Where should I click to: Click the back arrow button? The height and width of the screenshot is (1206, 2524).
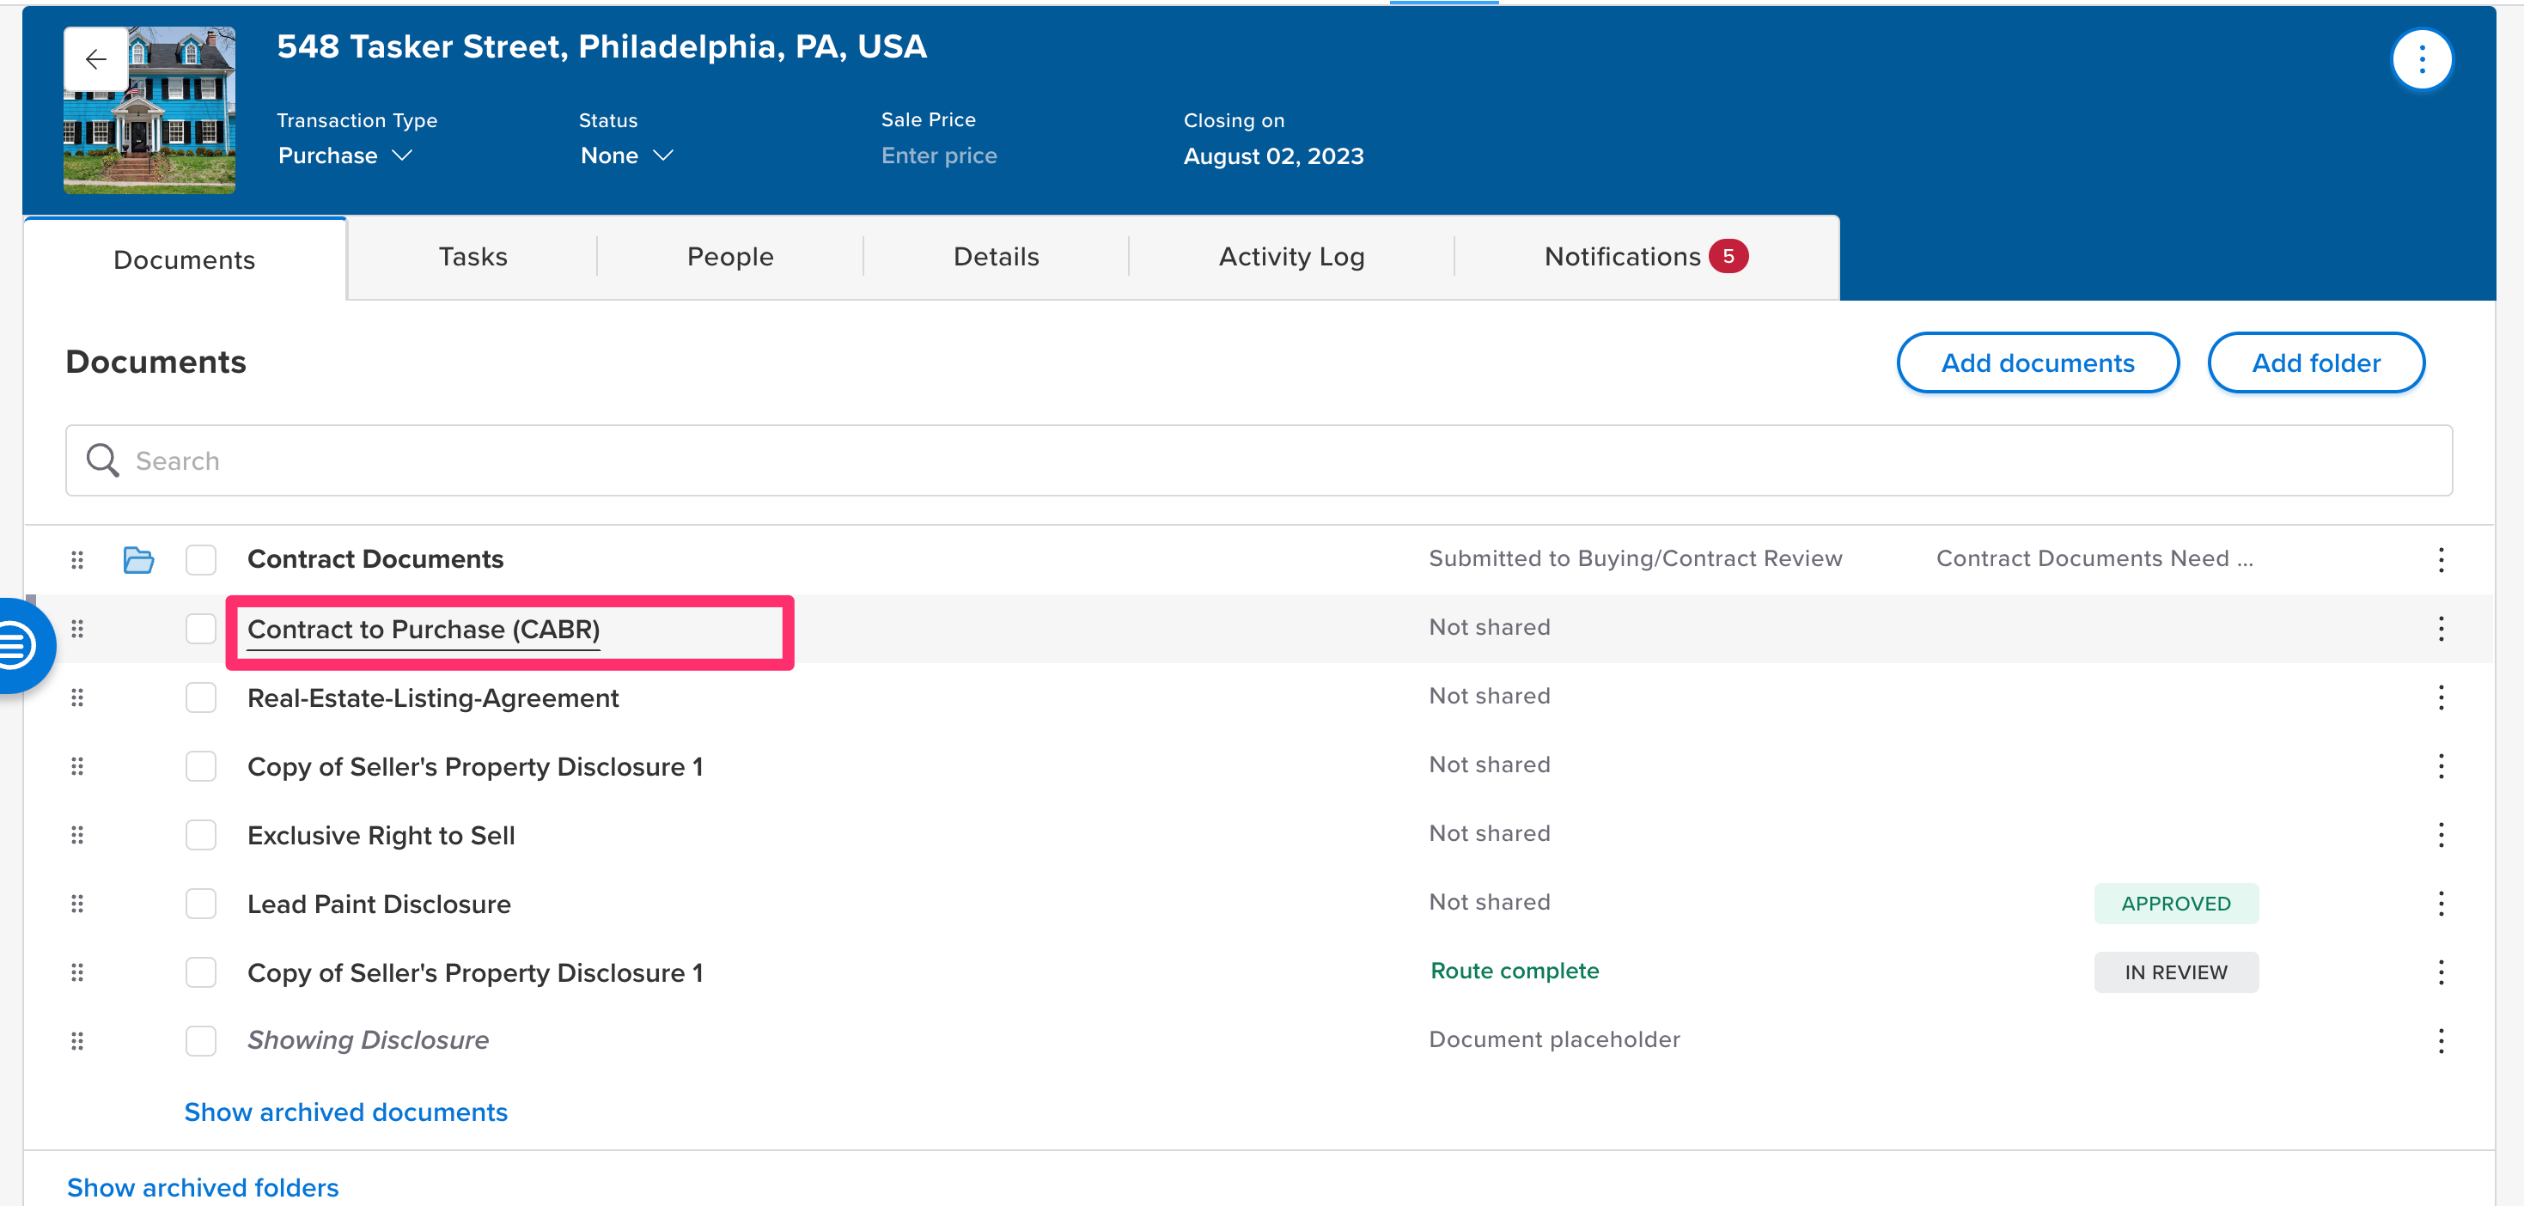coord(96,60)
